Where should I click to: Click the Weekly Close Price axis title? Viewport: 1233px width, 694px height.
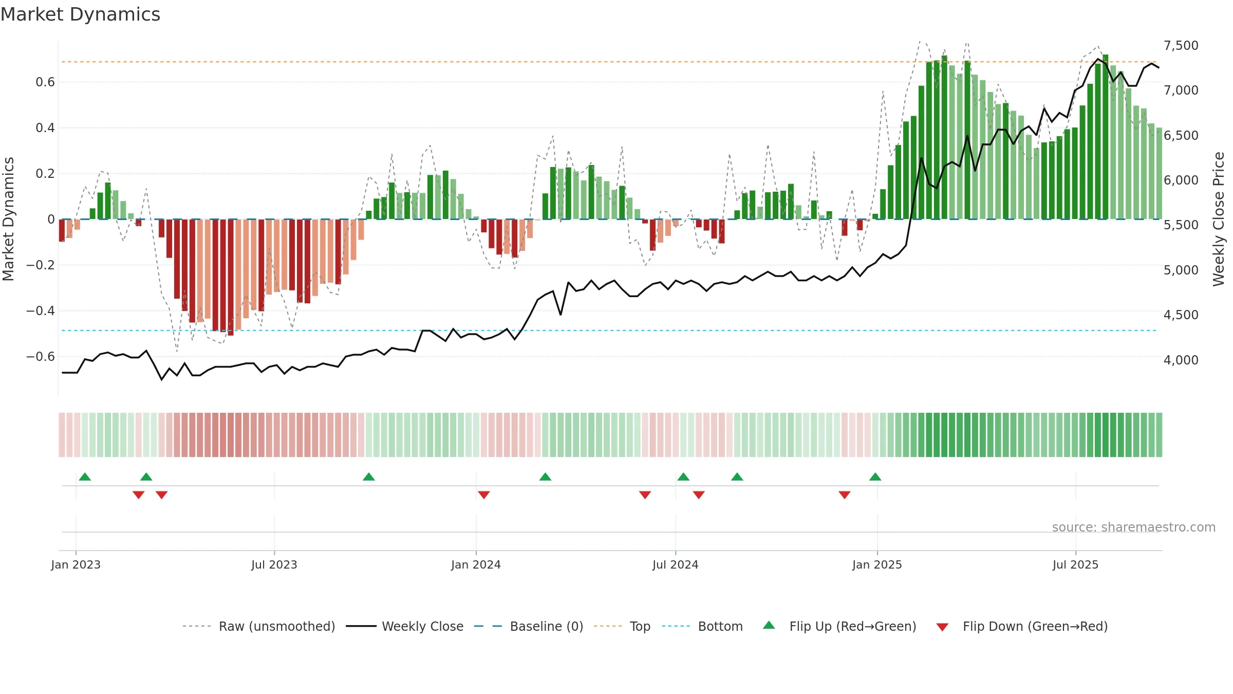click(1219, 219)
